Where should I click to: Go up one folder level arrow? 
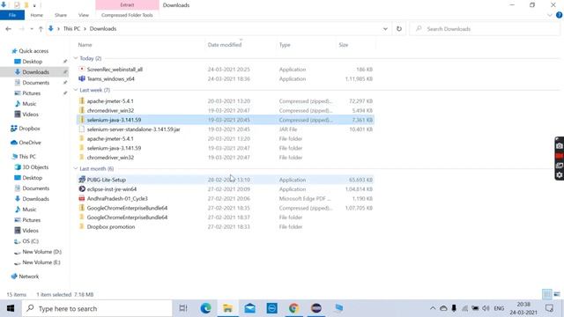click(x=41, y=29)
